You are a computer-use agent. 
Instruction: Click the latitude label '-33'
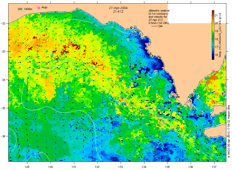(3, 52)
